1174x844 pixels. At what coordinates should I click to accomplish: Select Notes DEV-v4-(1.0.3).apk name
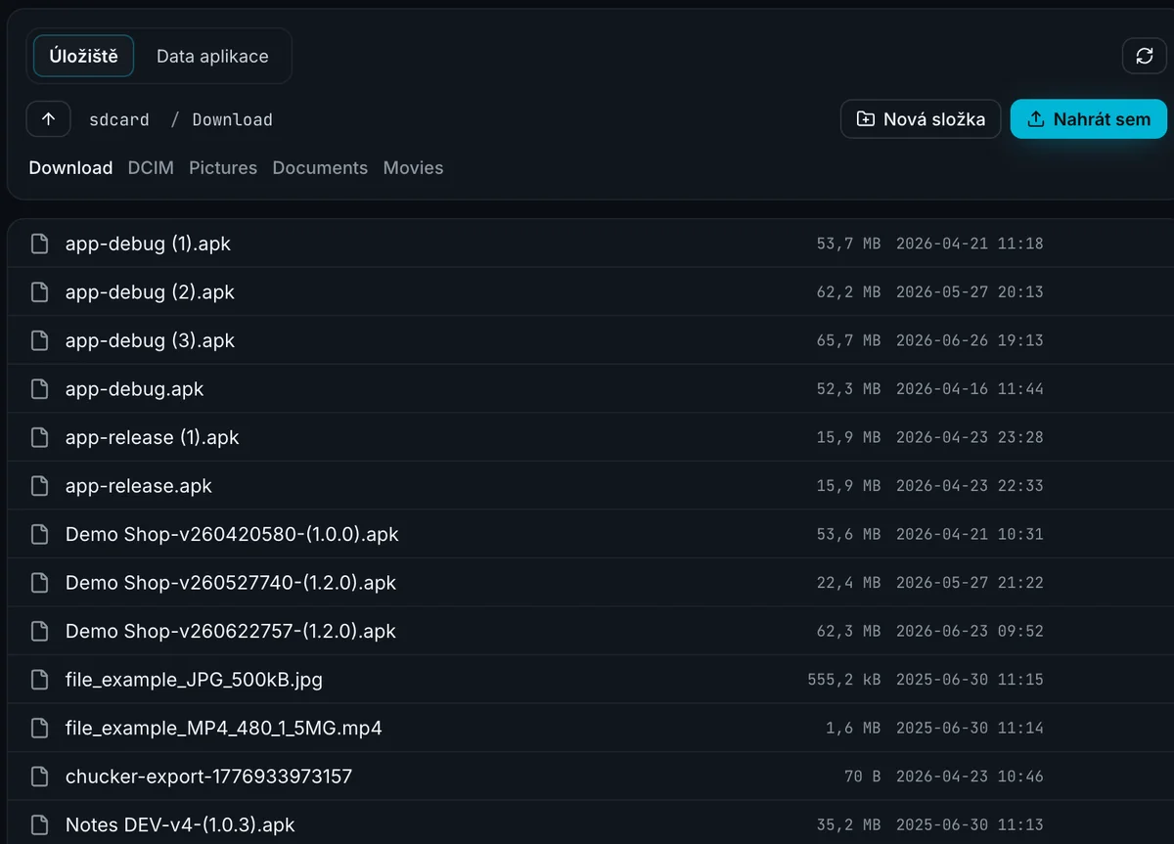click(x=180, y=824)
